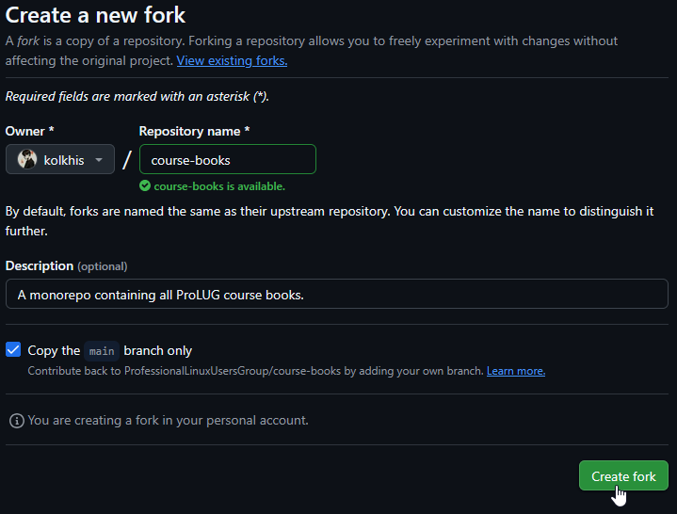677x514 pixels.
Task: Click the green availability checkmark icon
Action: point(145,186)
